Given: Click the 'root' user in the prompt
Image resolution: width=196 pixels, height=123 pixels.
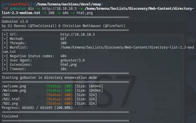Looking at the screenshot, I should [x=14, y=4].
